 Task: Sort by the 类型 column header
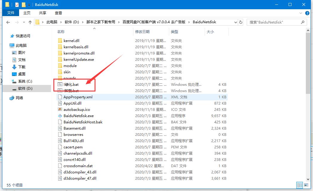[175, 32]
